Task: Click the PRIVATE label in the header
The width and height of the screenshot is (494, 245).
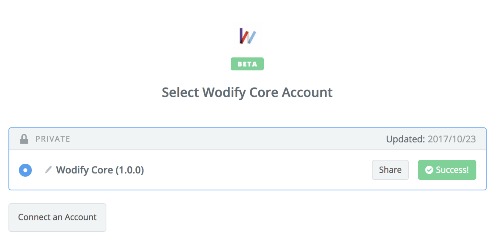Action: 53,139
